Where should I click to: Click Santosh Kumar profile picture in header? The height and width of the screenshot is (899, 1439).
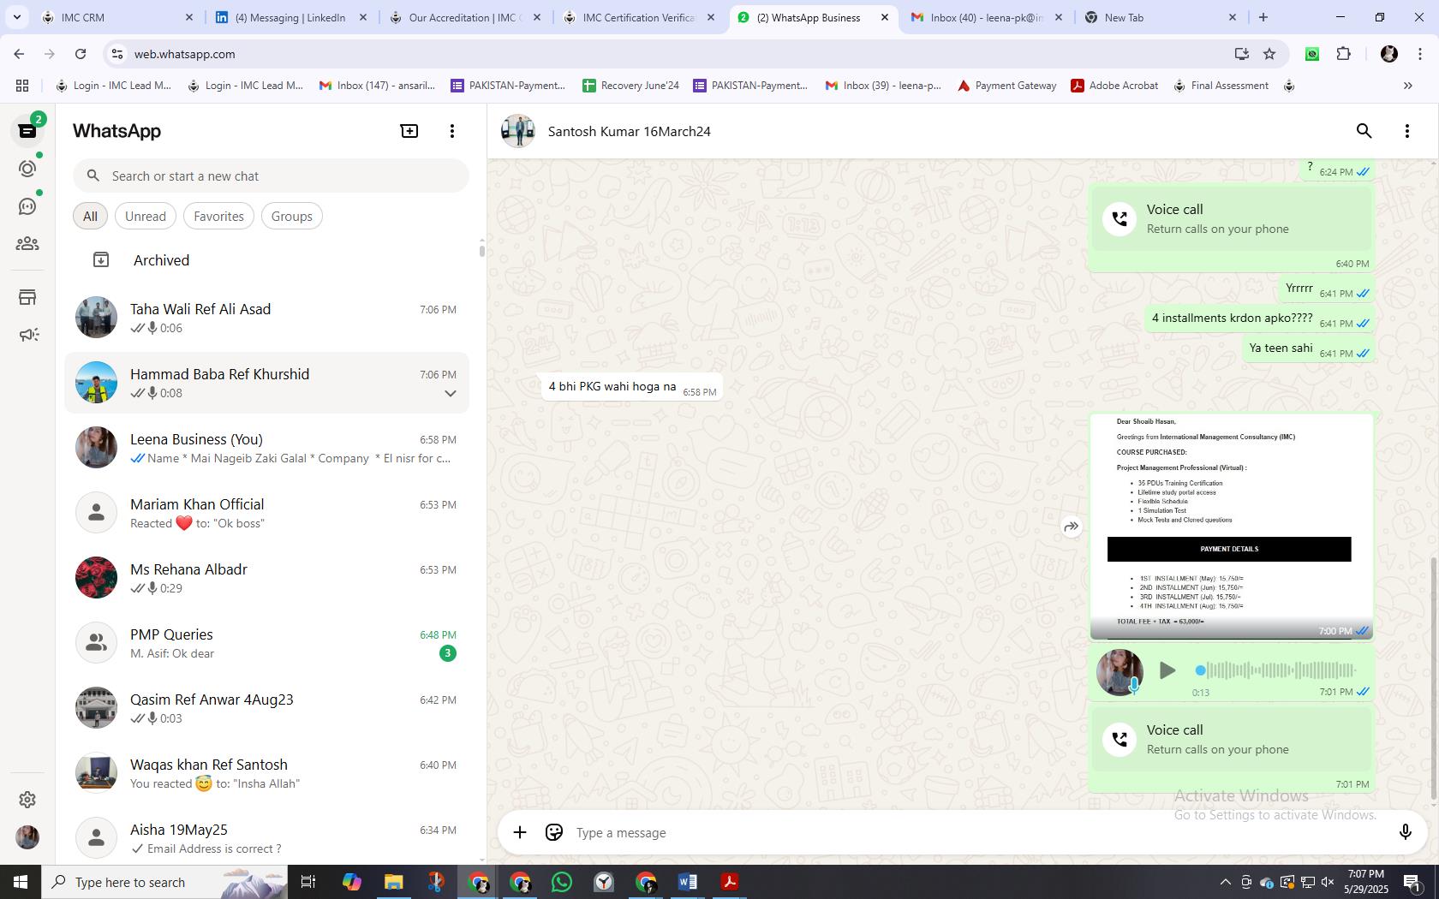click(518, 131)
